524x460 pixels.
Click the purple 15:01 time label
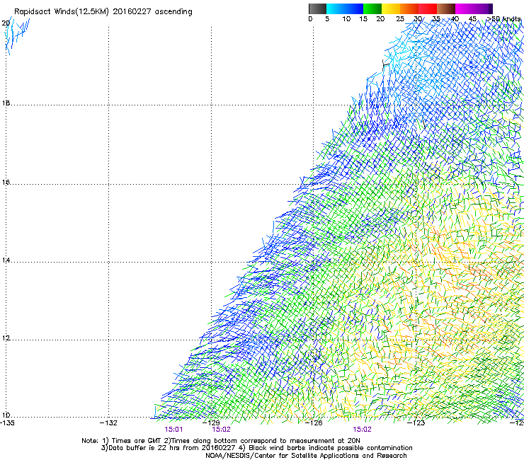tap(173, 430)
